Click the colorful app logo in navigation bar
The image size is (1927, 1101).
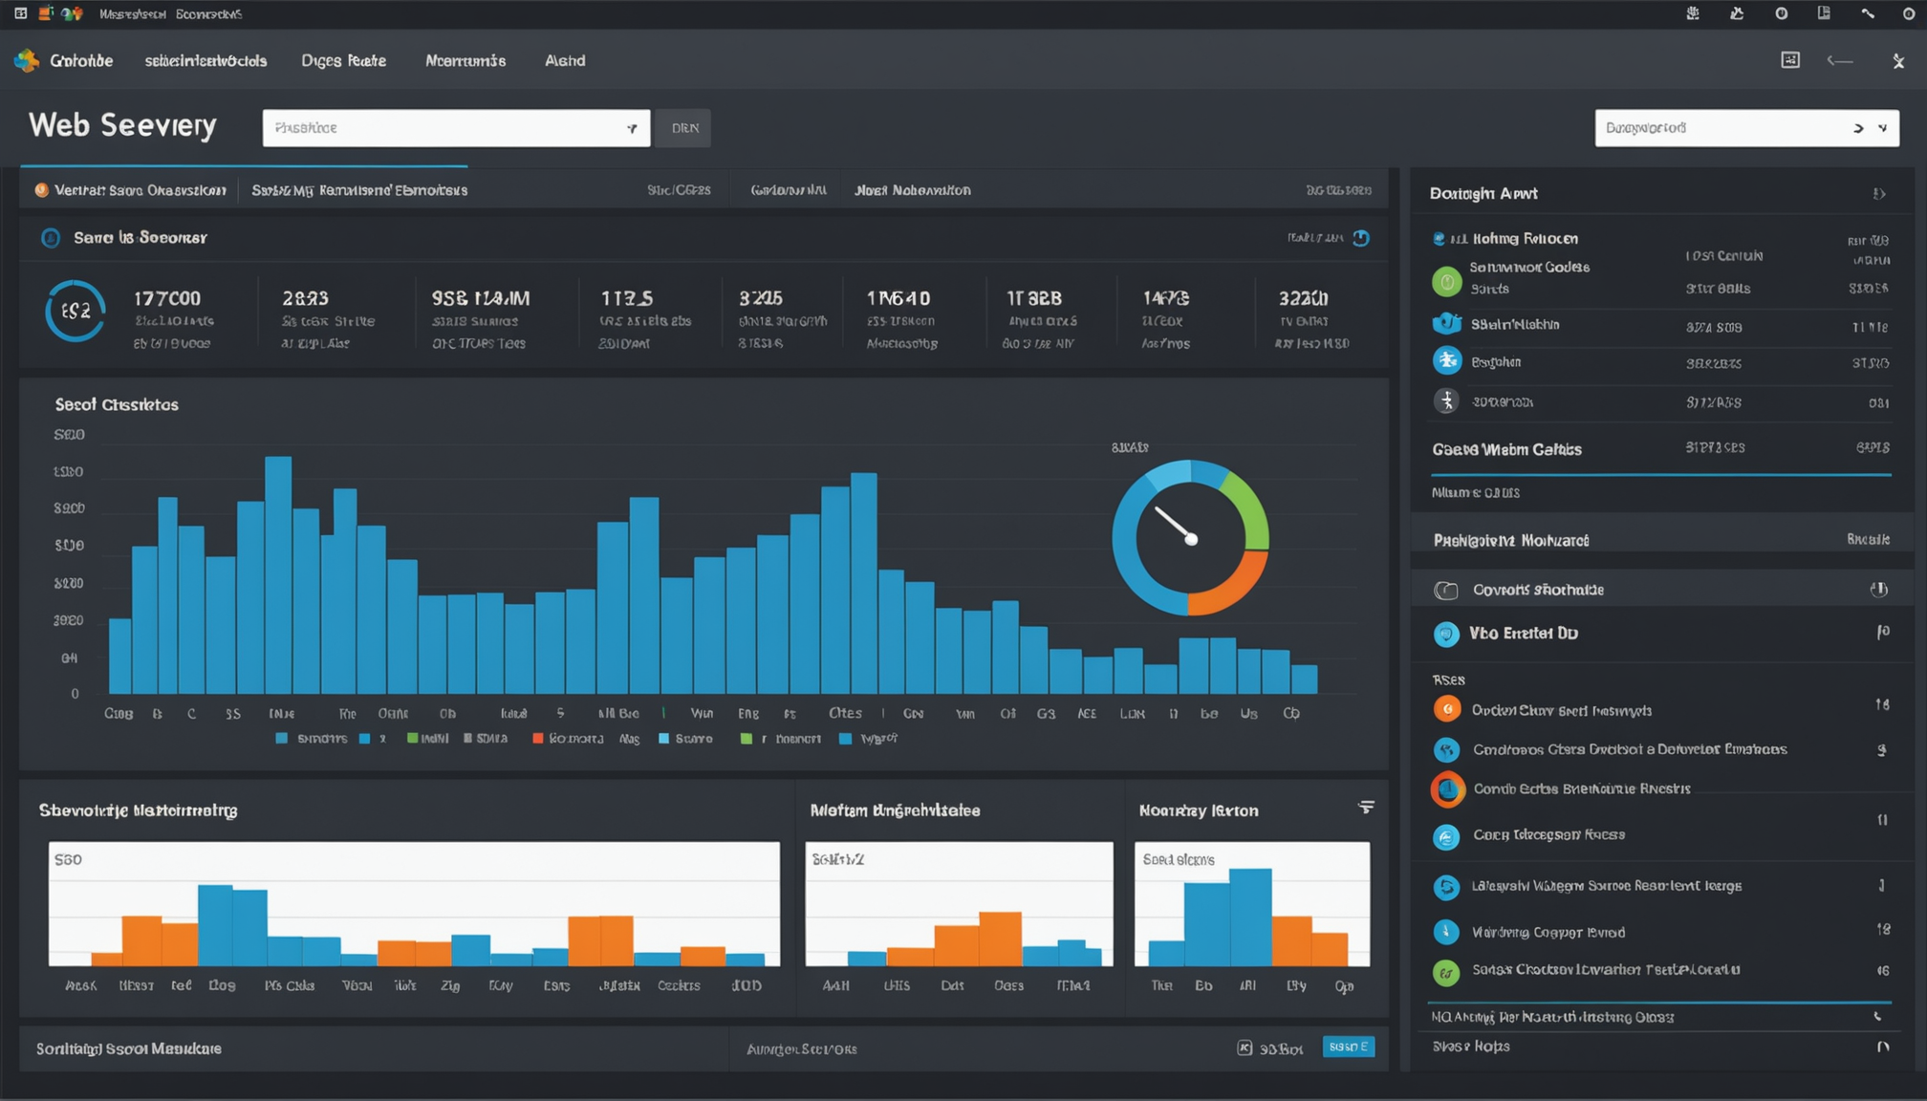27,60
